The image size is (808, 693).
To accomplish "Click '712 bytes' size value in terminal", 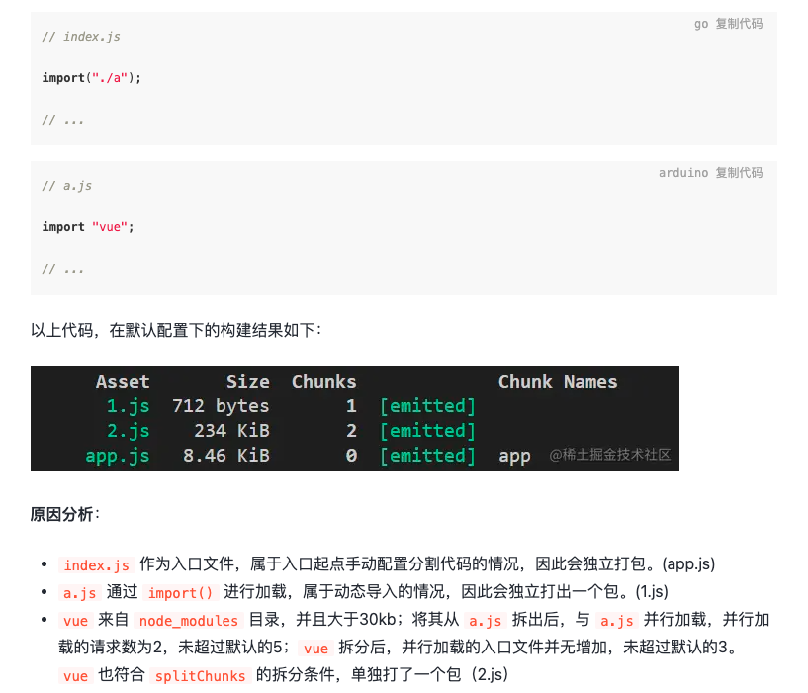I will click(221, 406).
